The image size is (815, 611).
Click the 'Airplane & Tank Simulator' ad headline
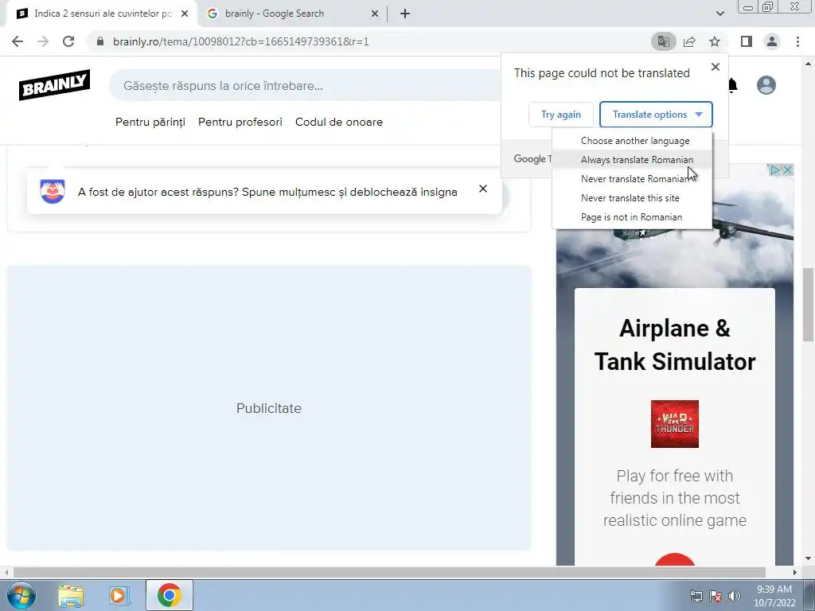675,345
